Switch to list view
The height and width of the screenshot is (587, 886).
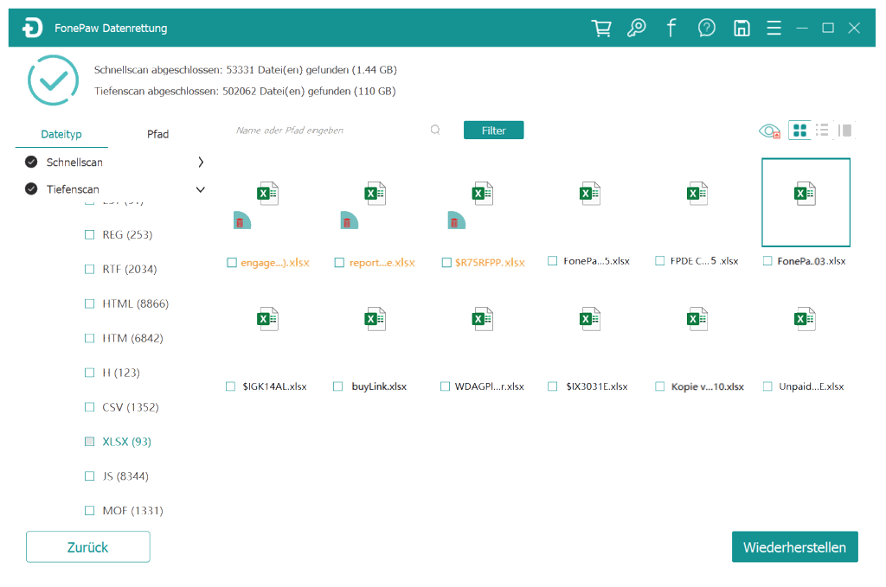click(x=822, y=131)
